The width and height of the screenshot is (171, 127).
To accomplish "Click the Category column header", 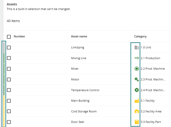I will pos(140,36).
